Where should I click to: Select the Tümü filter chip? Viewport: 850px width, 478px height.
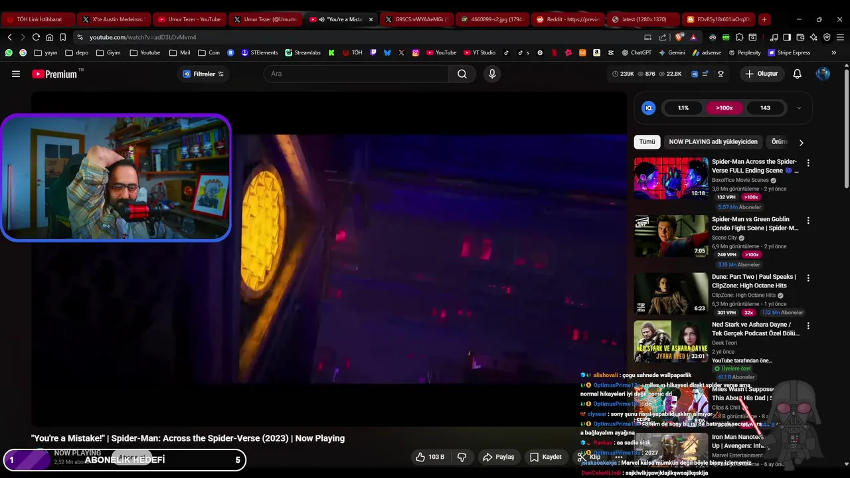point(647,141)
